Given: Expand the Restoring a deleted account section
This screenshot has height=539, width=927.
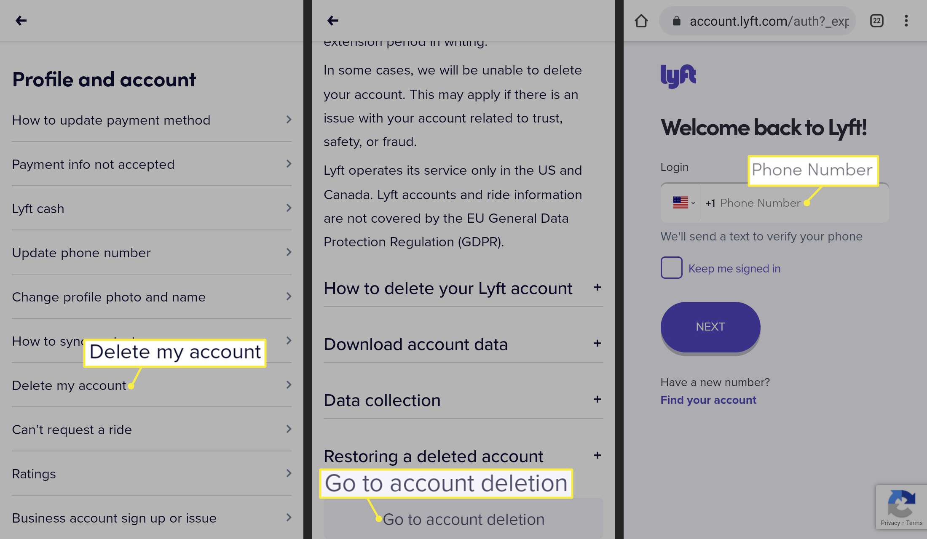Looking at the screenshot, I should [x=596, y=456].
